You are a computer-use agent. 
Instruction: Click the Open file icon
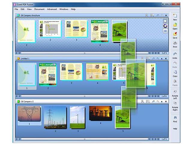pyautogui.click(x=175, y=25)
